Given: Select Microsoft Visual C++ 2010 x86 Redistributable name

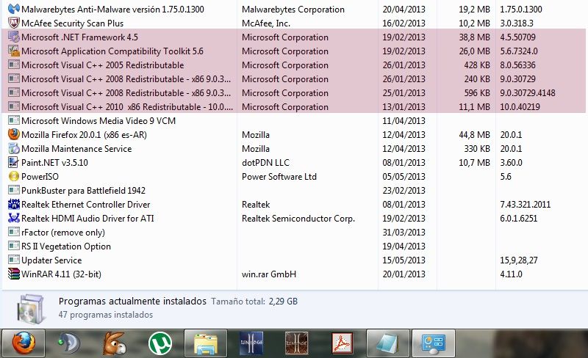Looking at the screenshot, I should (x=127, y=106).
